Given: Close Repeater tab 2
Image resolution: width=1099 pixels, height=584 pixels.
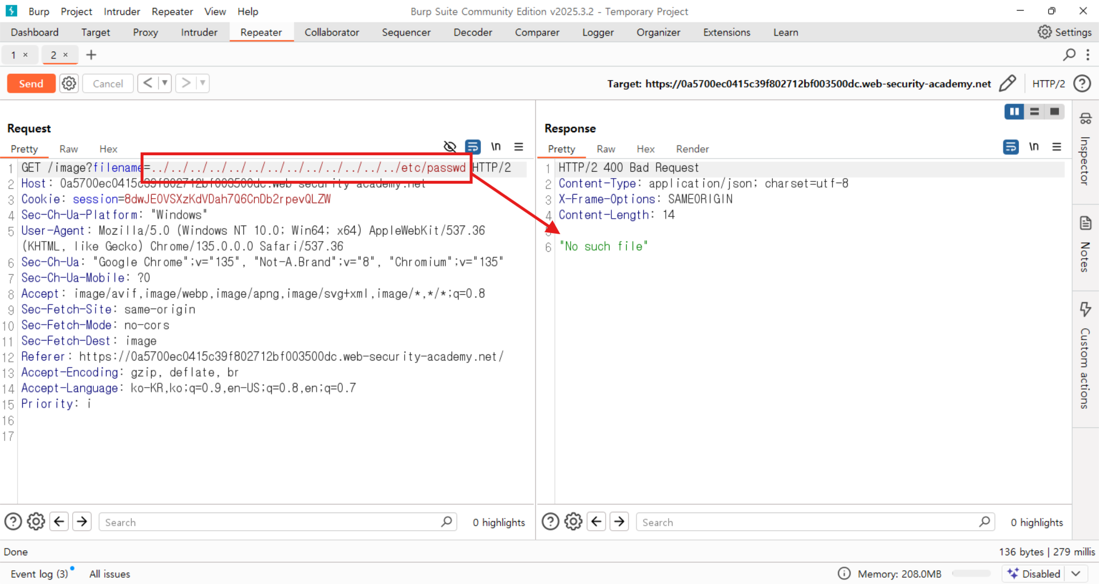Looking at the screenshot, I should point(65,55).
